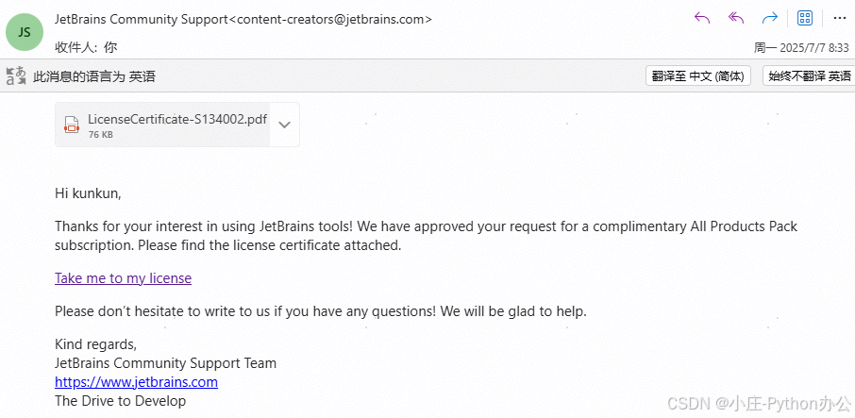Click the Forward arrow icon

click(769, 19)
